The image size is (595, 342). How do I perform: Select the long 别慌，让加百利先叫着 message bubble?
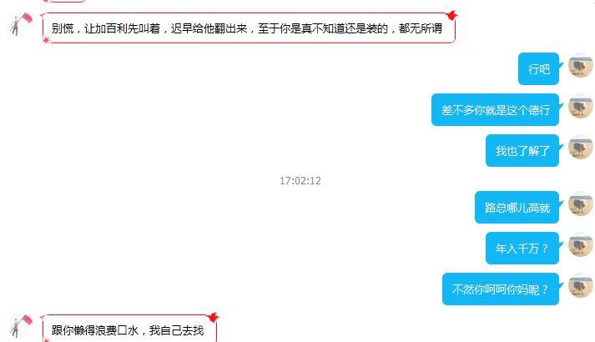click(x=249, y=28)
